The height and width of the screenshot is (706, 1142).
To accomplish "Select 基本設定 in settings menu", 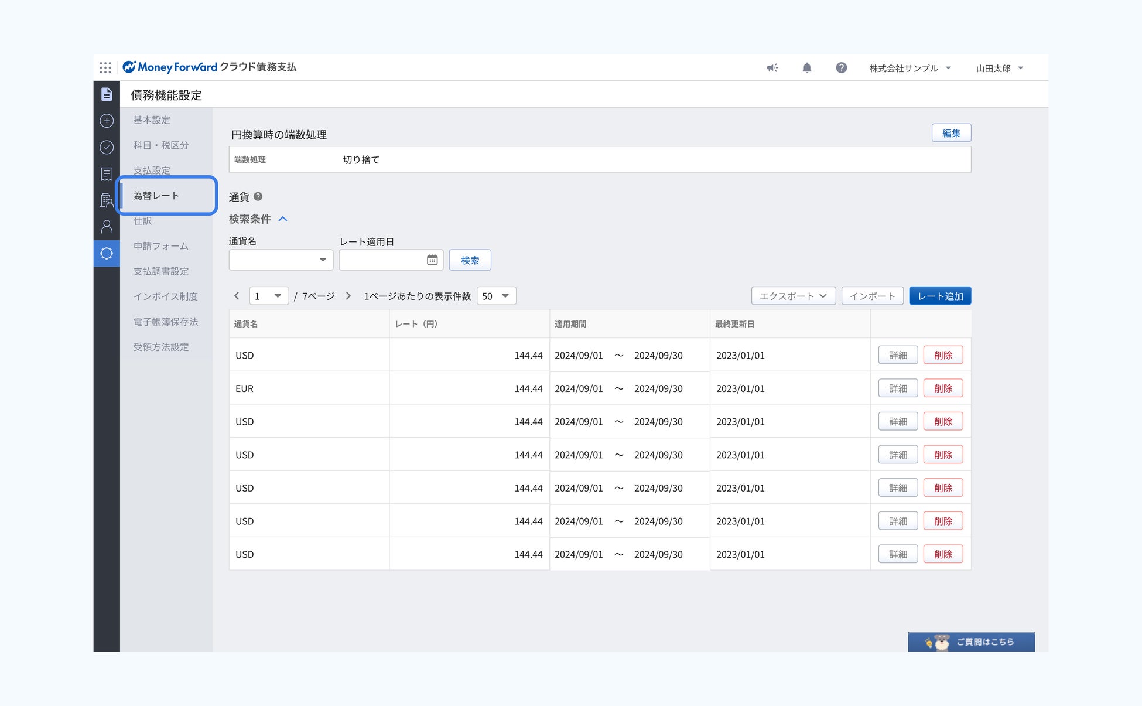I will [x=152, y=120].
